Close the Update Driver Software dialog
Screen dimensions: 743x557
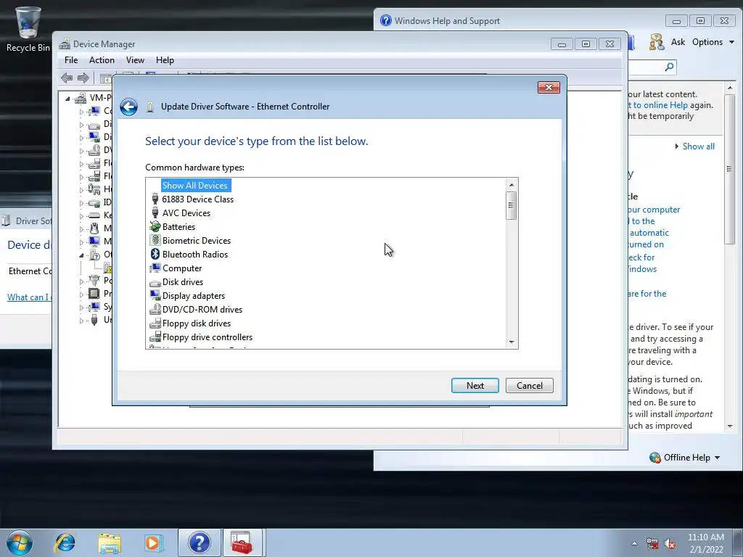click(x=549, y=87)
